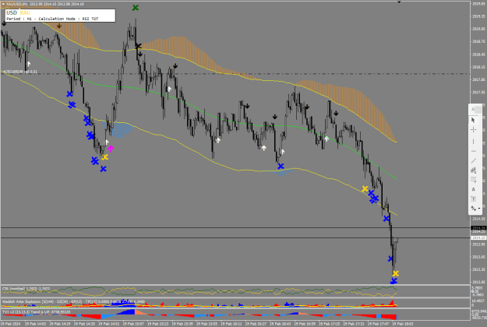Click the chart shift marker at top edge

tap(399, 2)
